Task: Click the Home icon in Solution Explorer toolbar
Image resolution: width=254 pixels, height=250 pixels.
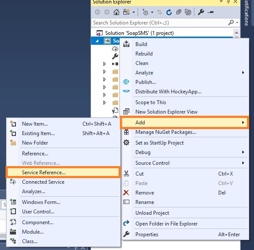Action: 116,12
